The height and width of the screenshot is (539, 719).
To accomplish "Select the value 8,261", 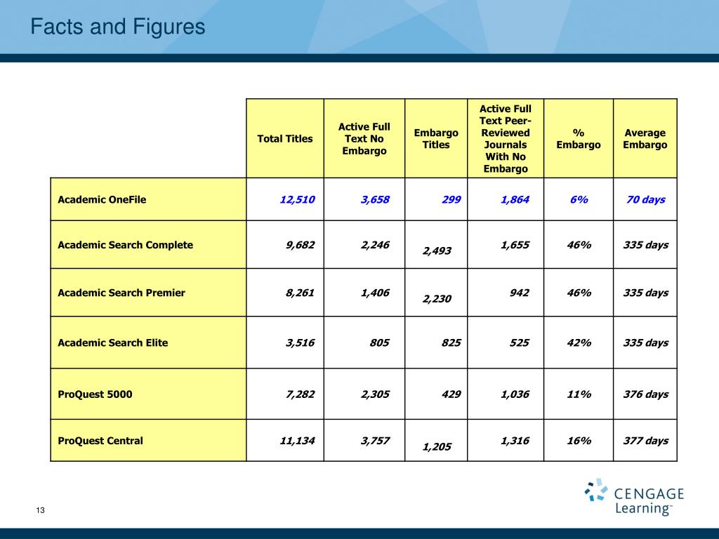I will [300, 293].
